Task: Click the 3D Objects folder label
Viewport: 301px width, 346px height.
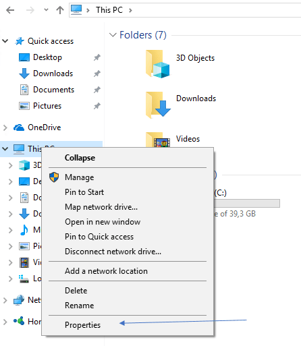Action: tap(195, 58)
